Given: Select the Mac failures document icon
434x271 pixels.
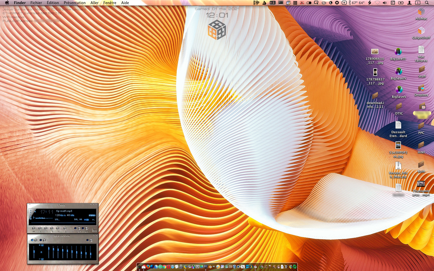Looking at the screenshot, I should [x=421, y=50].
